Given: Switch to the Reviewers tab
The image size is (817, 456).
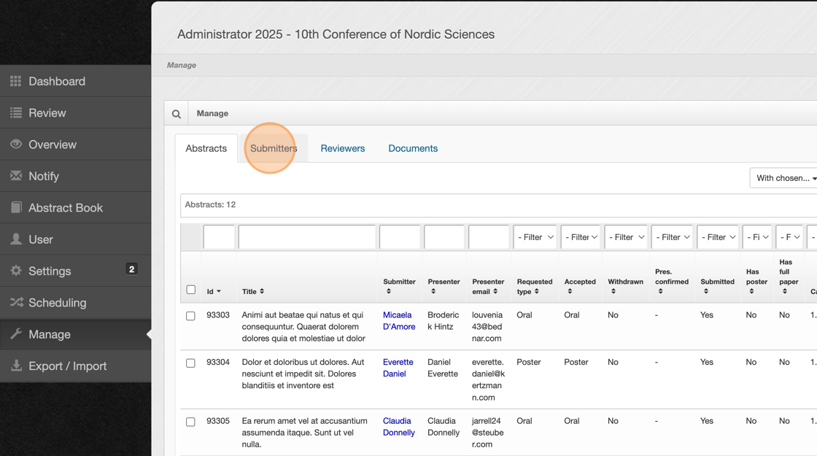Looking at the screenshot, I should pyautogui.click(x=343, y=148).
